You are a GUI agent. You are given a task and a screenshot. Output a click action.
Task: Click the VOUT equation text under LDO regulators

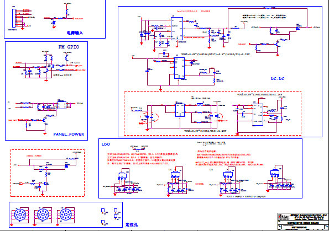tap(246, 196)
